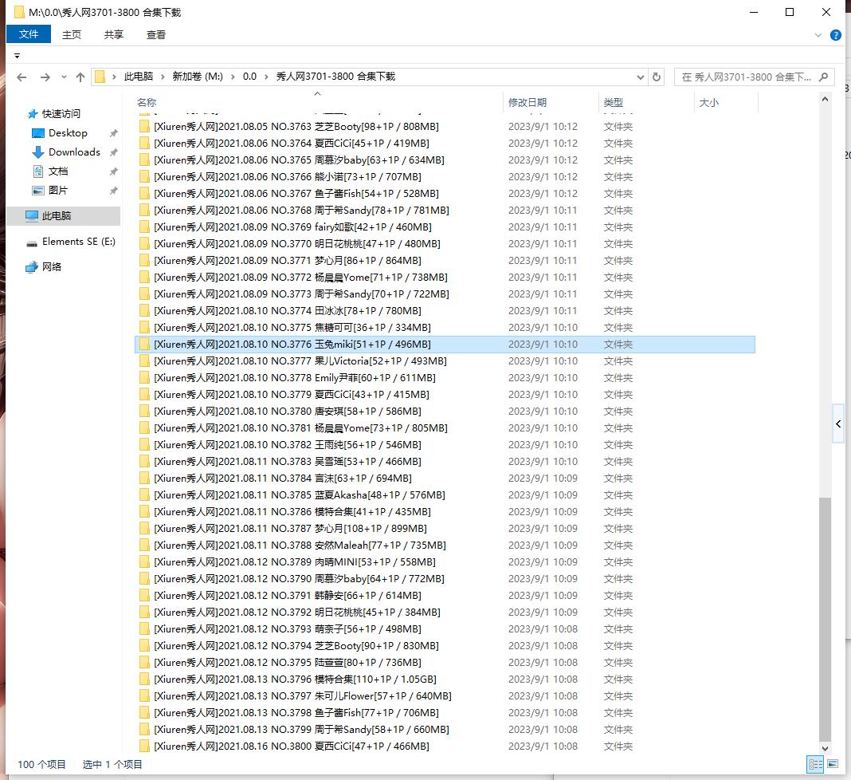
Task: Click the NO.3786 模特合集 folder icon
Action: tap(144, 512)
